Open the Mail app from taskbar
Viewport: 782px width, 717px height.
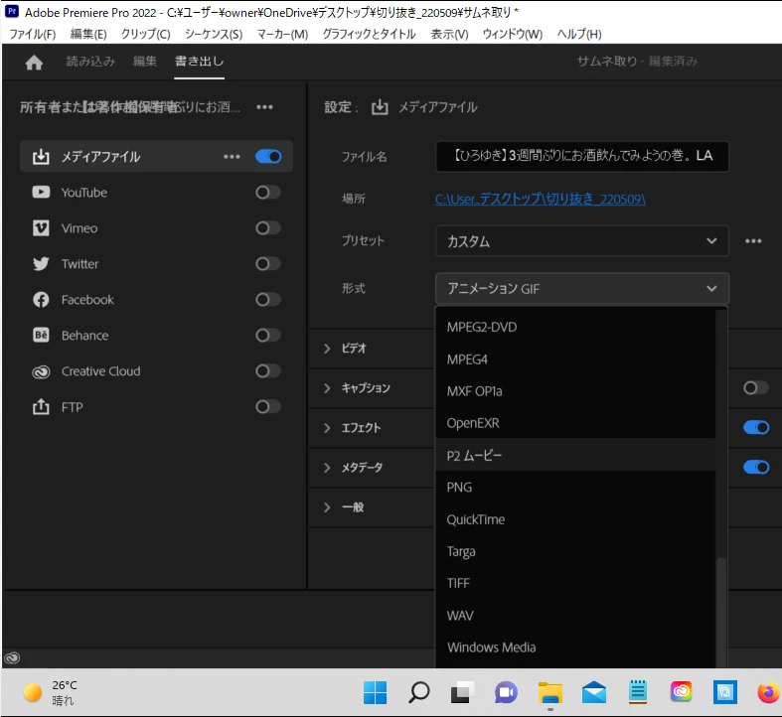(594, 692)
